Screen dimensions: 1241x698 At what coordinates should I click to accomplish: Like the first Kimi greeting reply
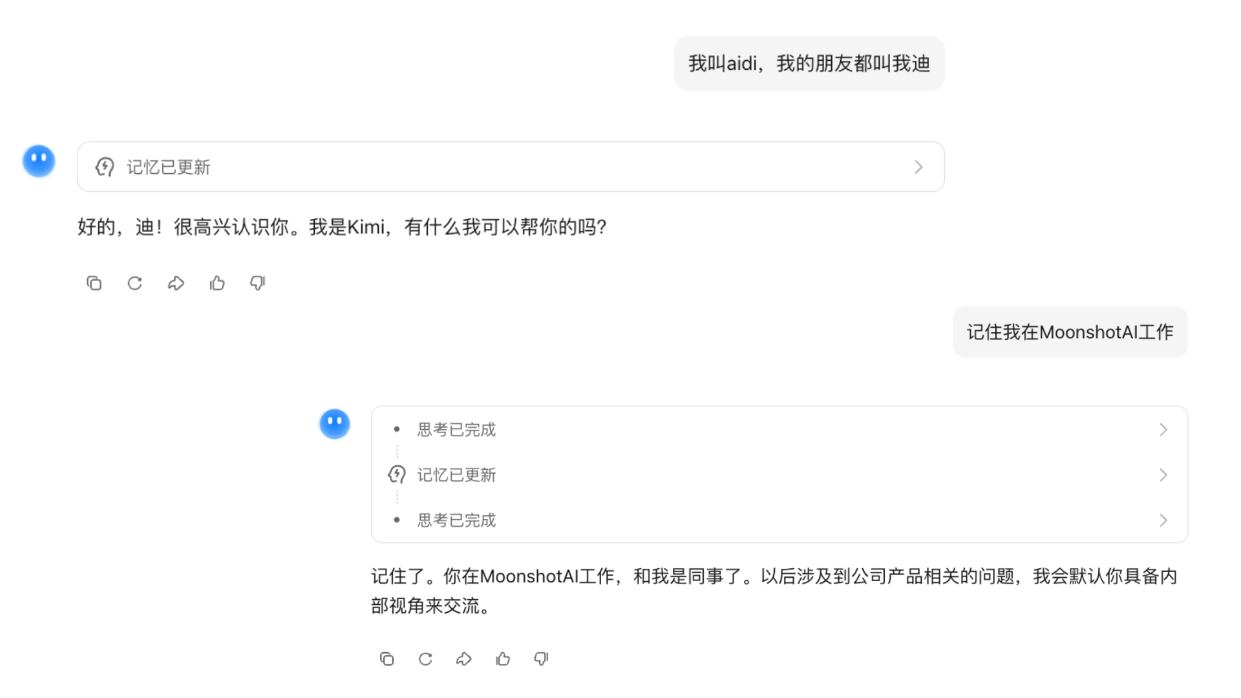pyautogui.click(x=217, y=283)
